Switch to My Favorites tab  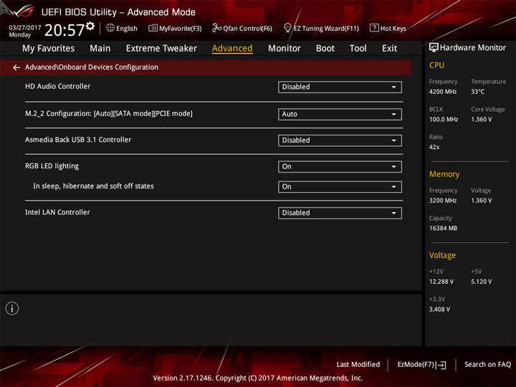(x=49, y=49)
